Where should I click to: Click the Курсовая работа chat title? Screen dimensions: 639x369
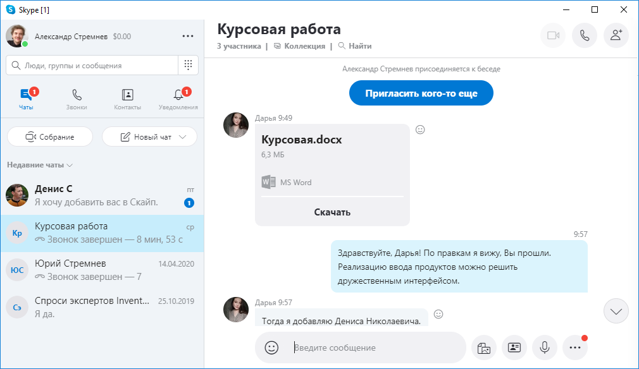279,29
